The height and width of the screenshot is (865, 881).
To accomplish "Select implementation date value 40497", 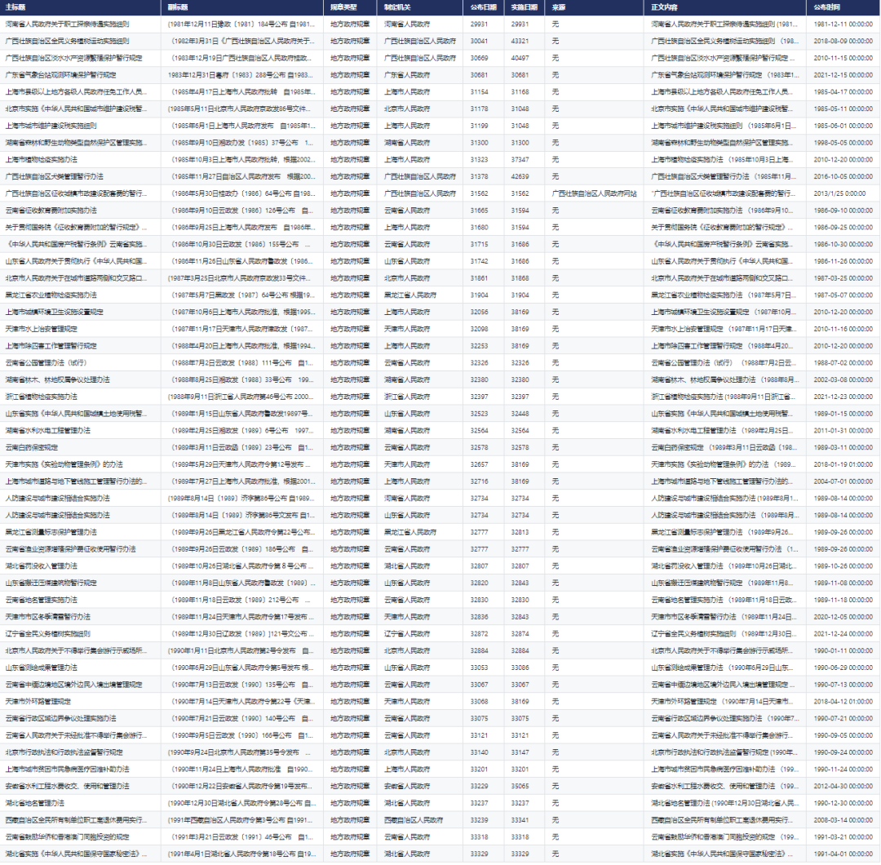I will pyautogui.click(x=520, y=58).
